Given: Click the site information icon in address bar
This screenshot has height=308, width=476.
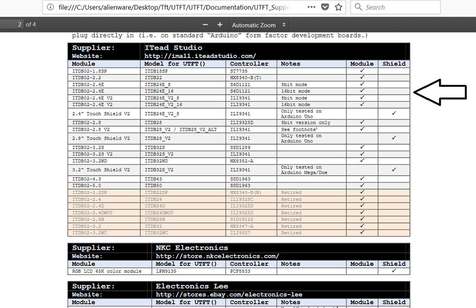Looking at the screenshot, I should click(x=50, y=7).
